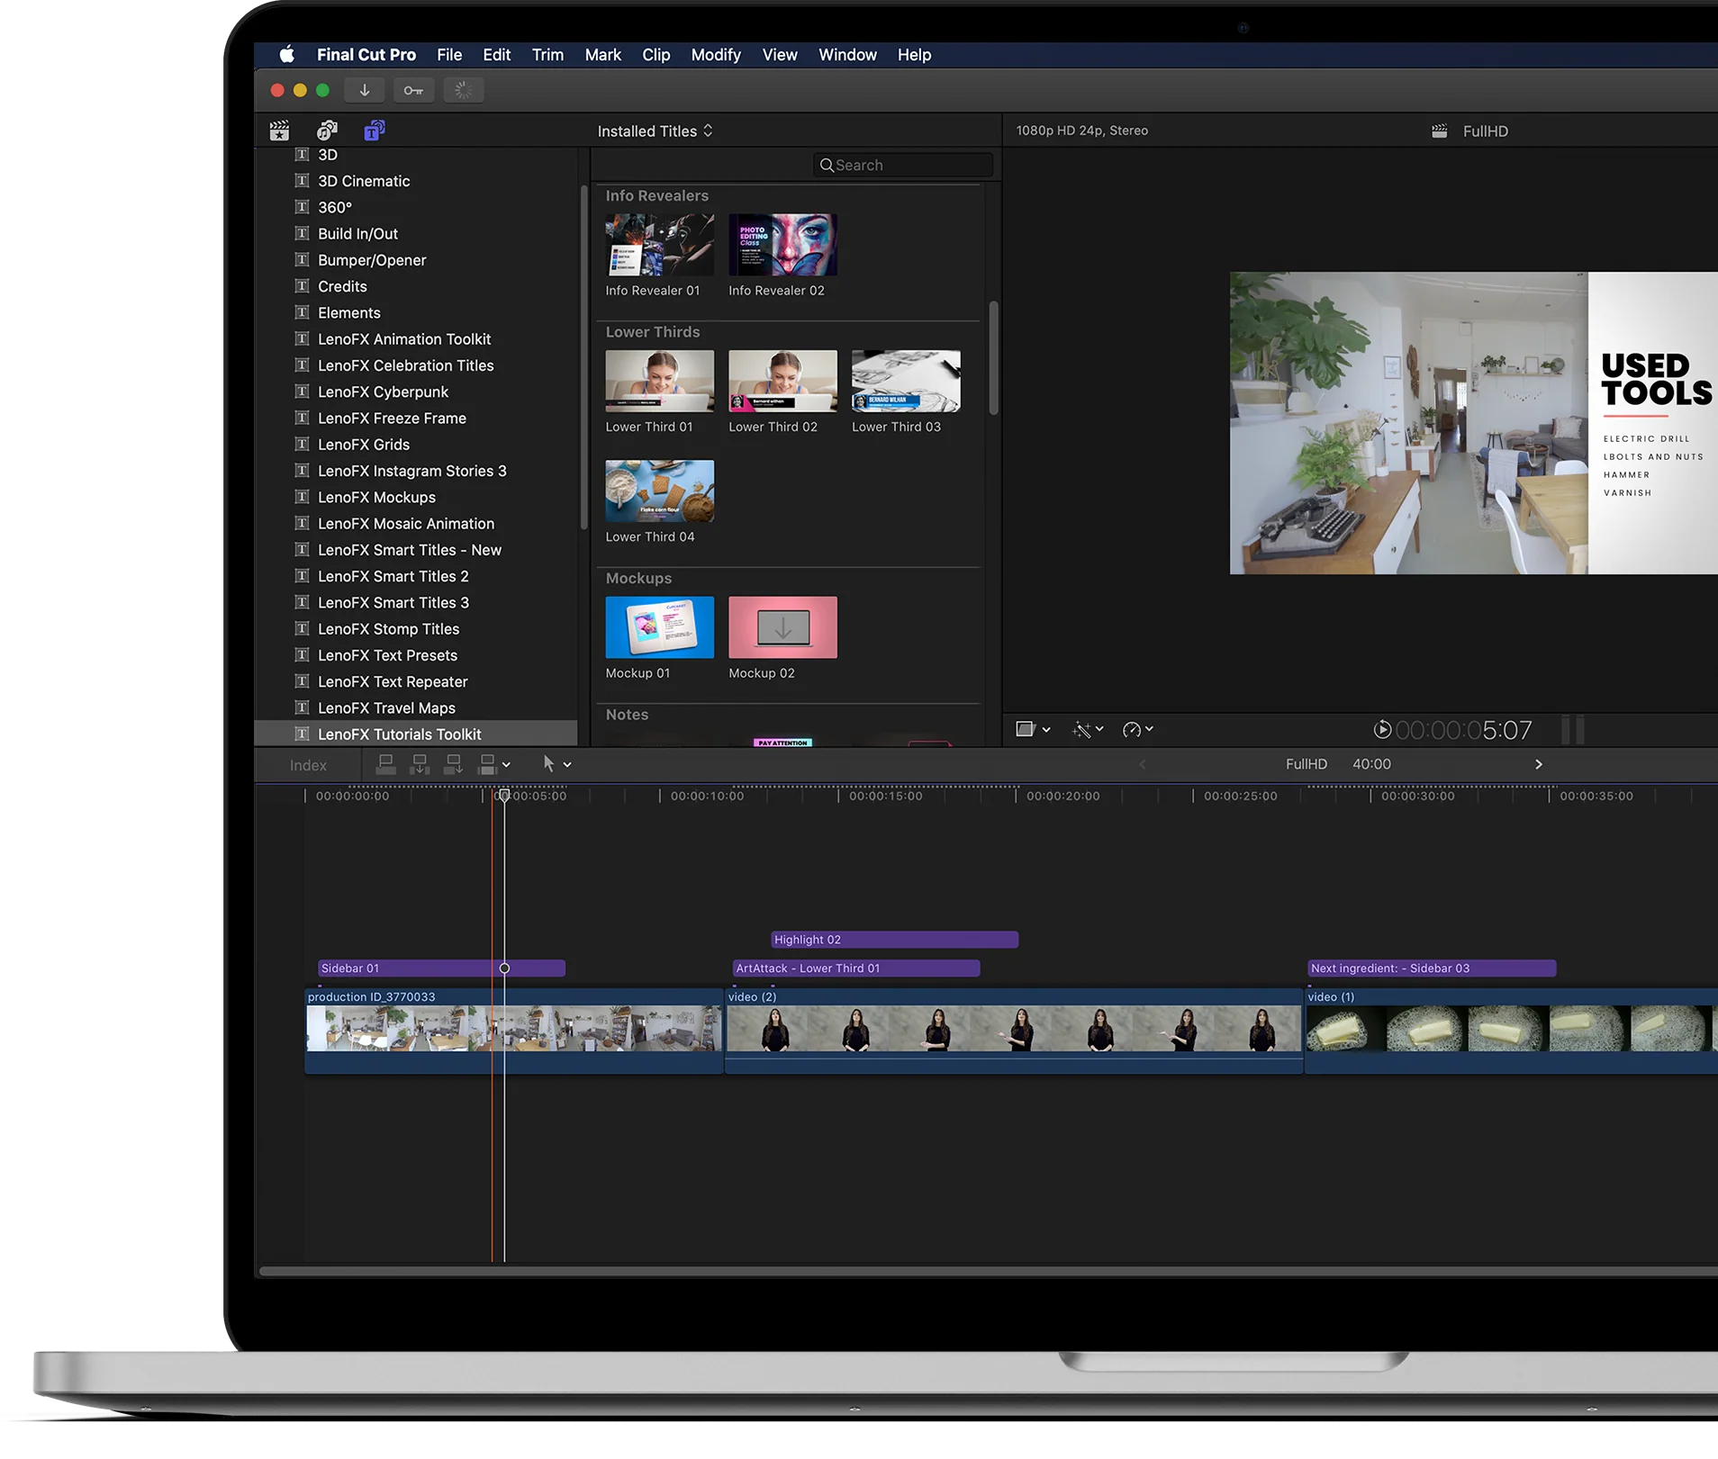Click the Insert clip toolbar icon
The width and height of the screenshot is (1718, 1459).
[420, 764]
